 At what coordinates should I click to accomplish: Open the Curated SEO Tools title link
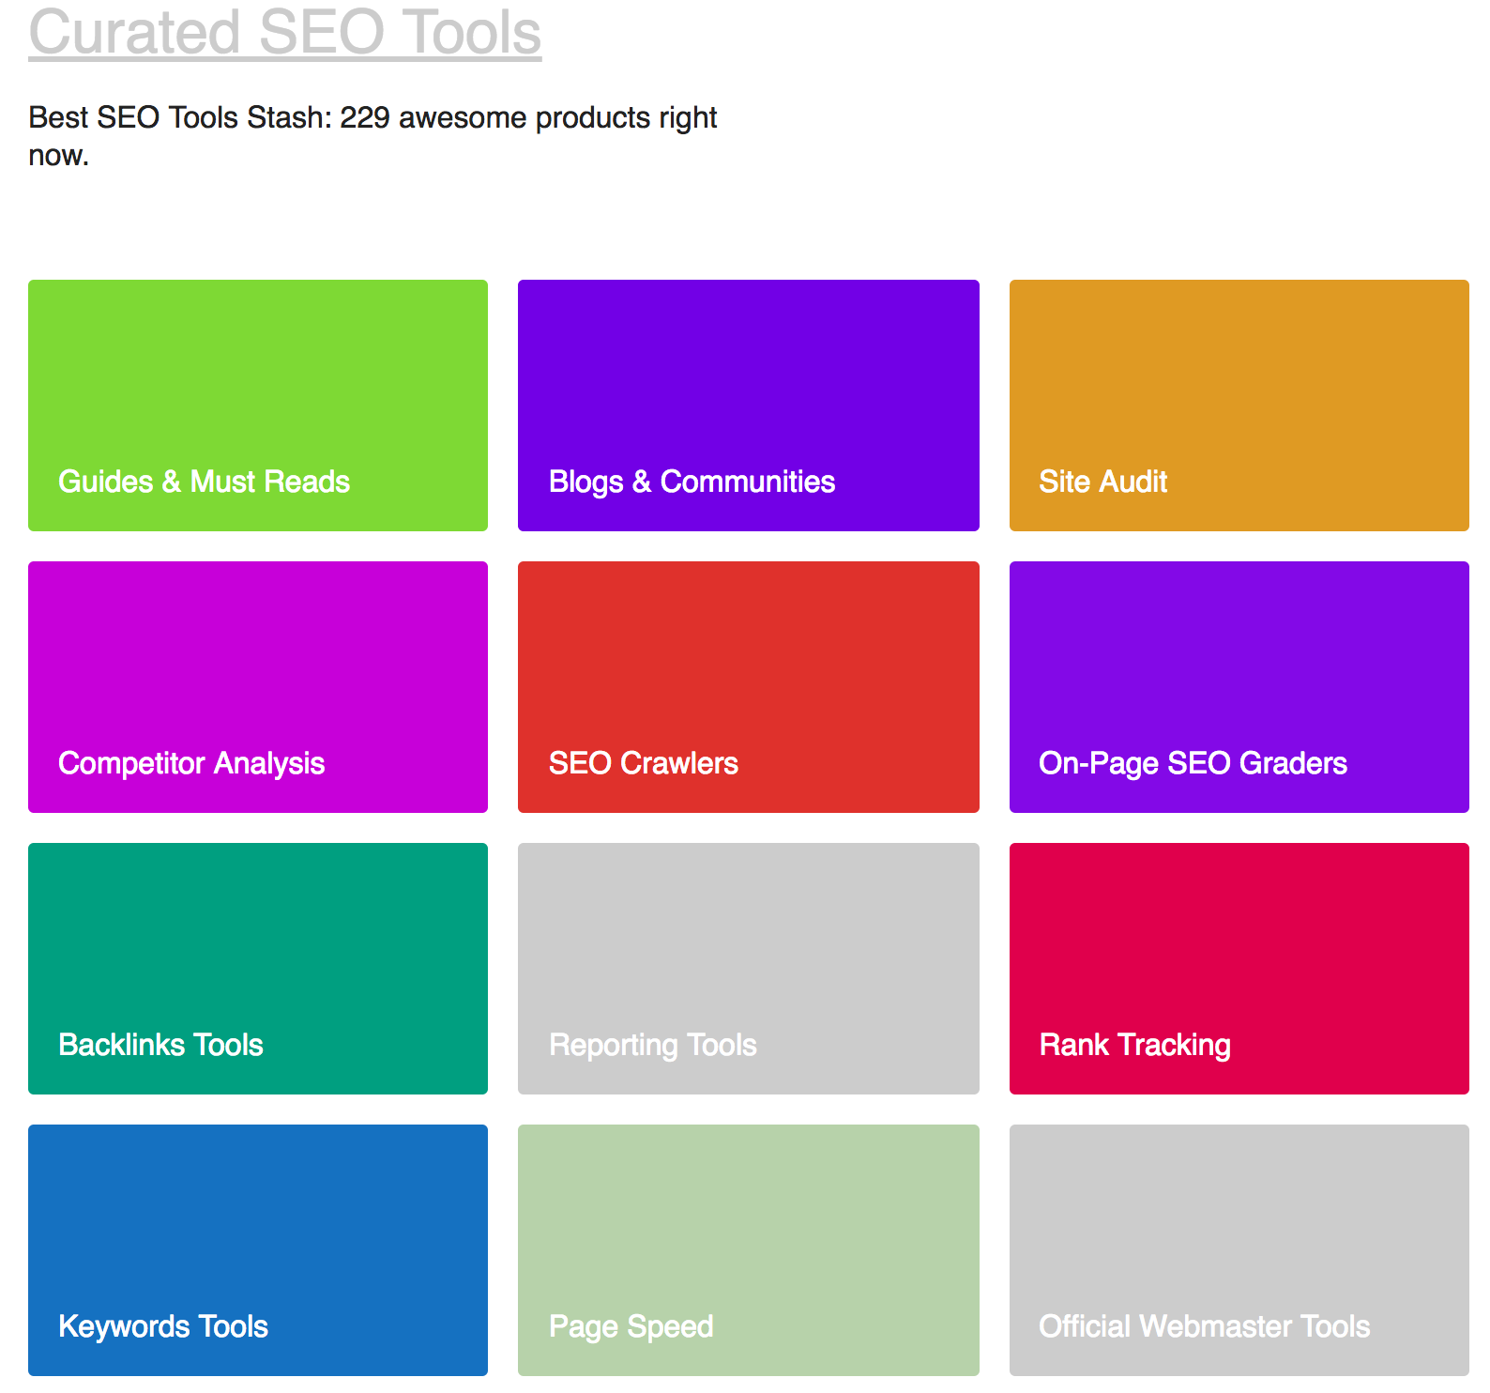pos(284,32)
